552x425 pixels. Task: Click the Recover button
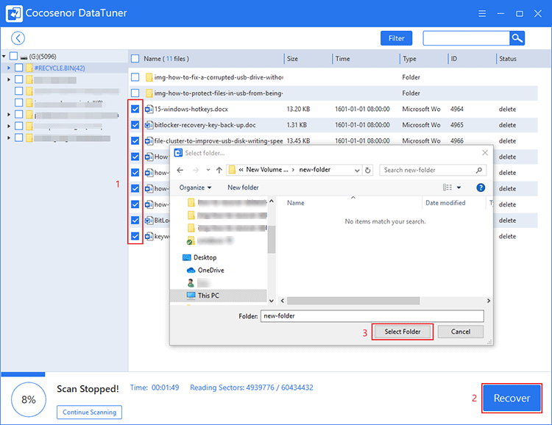[x=512, y=398]
